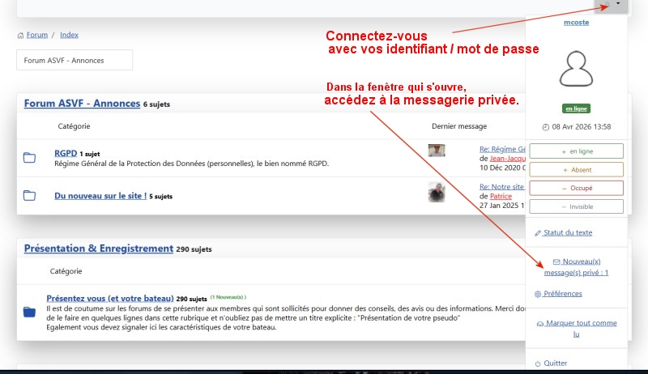Click the 'mcoste' username link

click(x=576, y=23)
